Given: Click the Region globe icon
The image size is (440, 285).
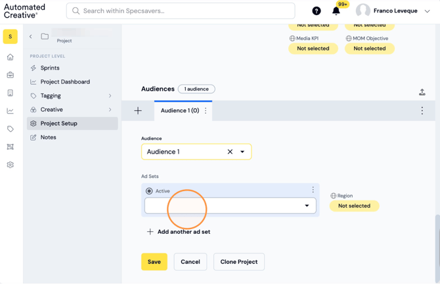Looking at the screenshot, I should (x=334, y=196).
